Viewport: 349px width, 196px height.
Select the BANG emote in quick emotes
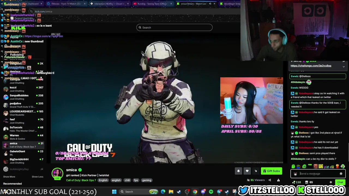pyautogui.click(x=321, y=166)
